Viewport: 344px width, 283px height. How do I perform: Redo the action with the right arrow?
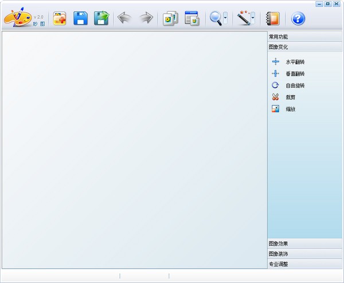coord(146,19)
